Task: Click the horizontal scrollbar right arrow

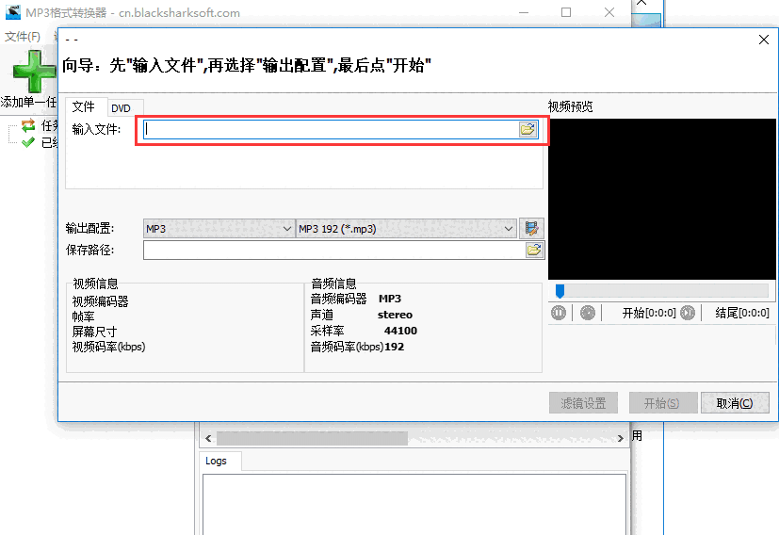Action: click(622, 438)
